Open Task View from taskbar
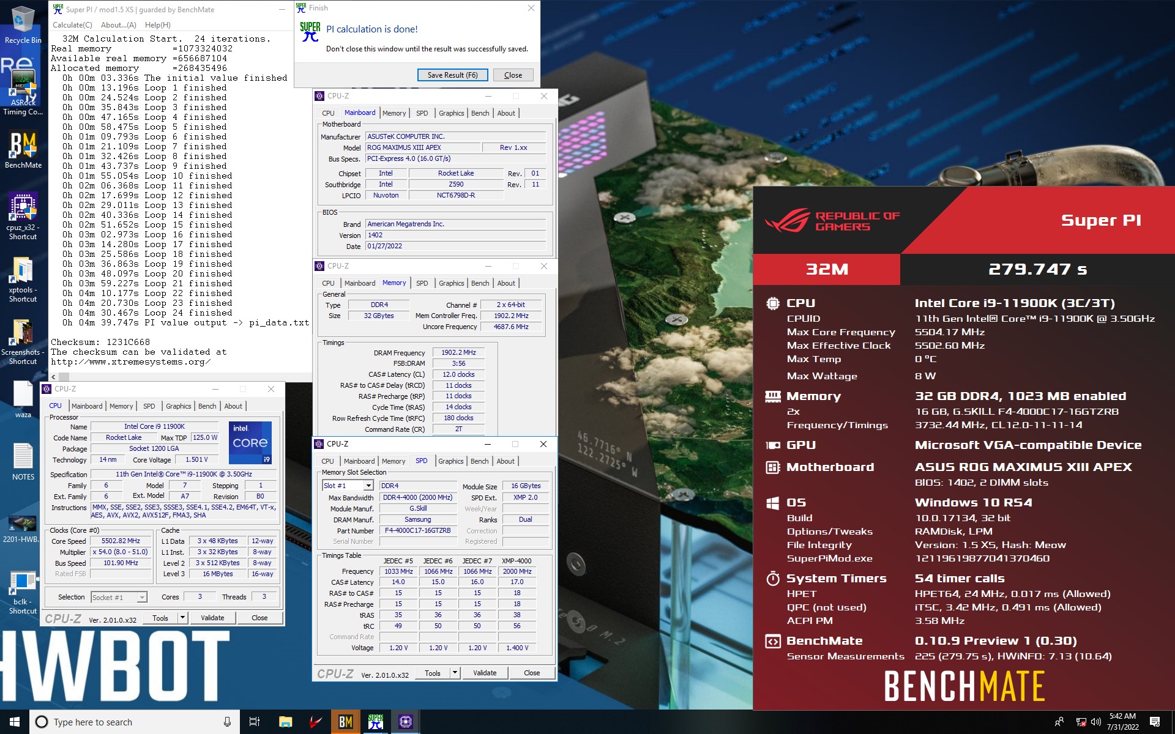This screenshot has width=1175, height=734. point(255,722)
